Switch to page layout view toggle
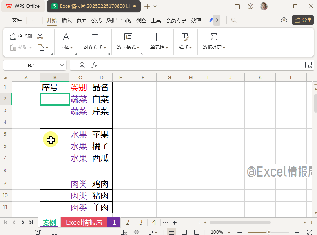 184,232
